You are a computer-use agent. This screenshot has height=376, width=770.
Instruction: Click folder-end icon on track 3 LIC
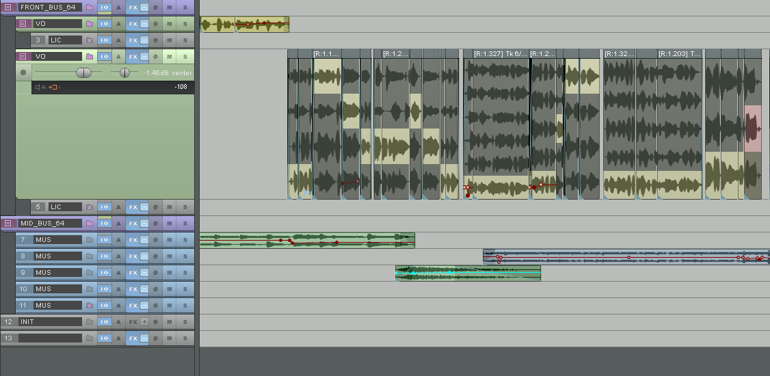click(90, 40)
